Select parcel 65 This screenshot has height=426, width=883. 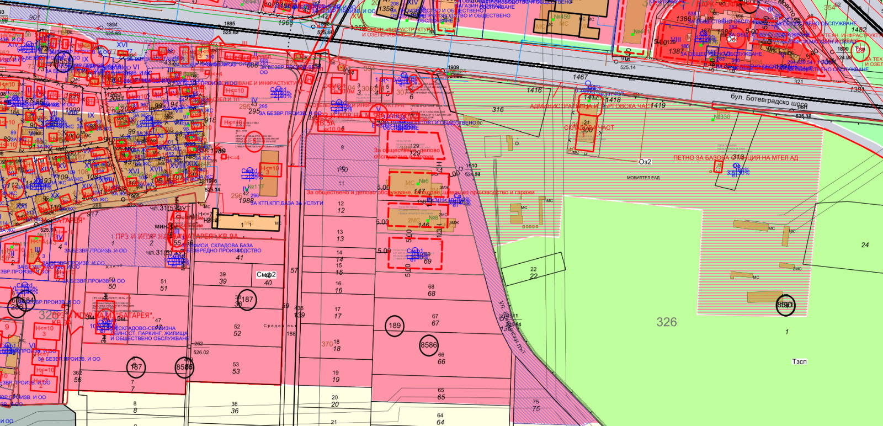(x=441, y=394)
